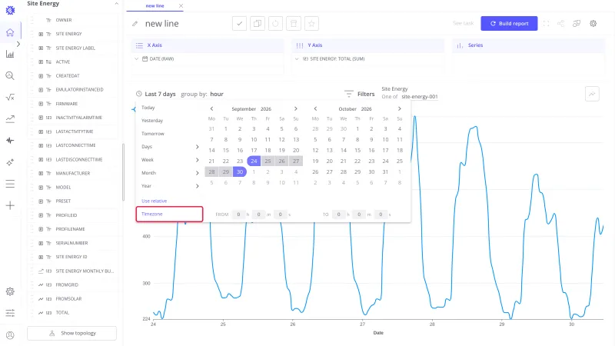Click the FROM hours input field
The height and width of the screenshot is (346, 615).
pyautogui.click(x=238, y=215)
